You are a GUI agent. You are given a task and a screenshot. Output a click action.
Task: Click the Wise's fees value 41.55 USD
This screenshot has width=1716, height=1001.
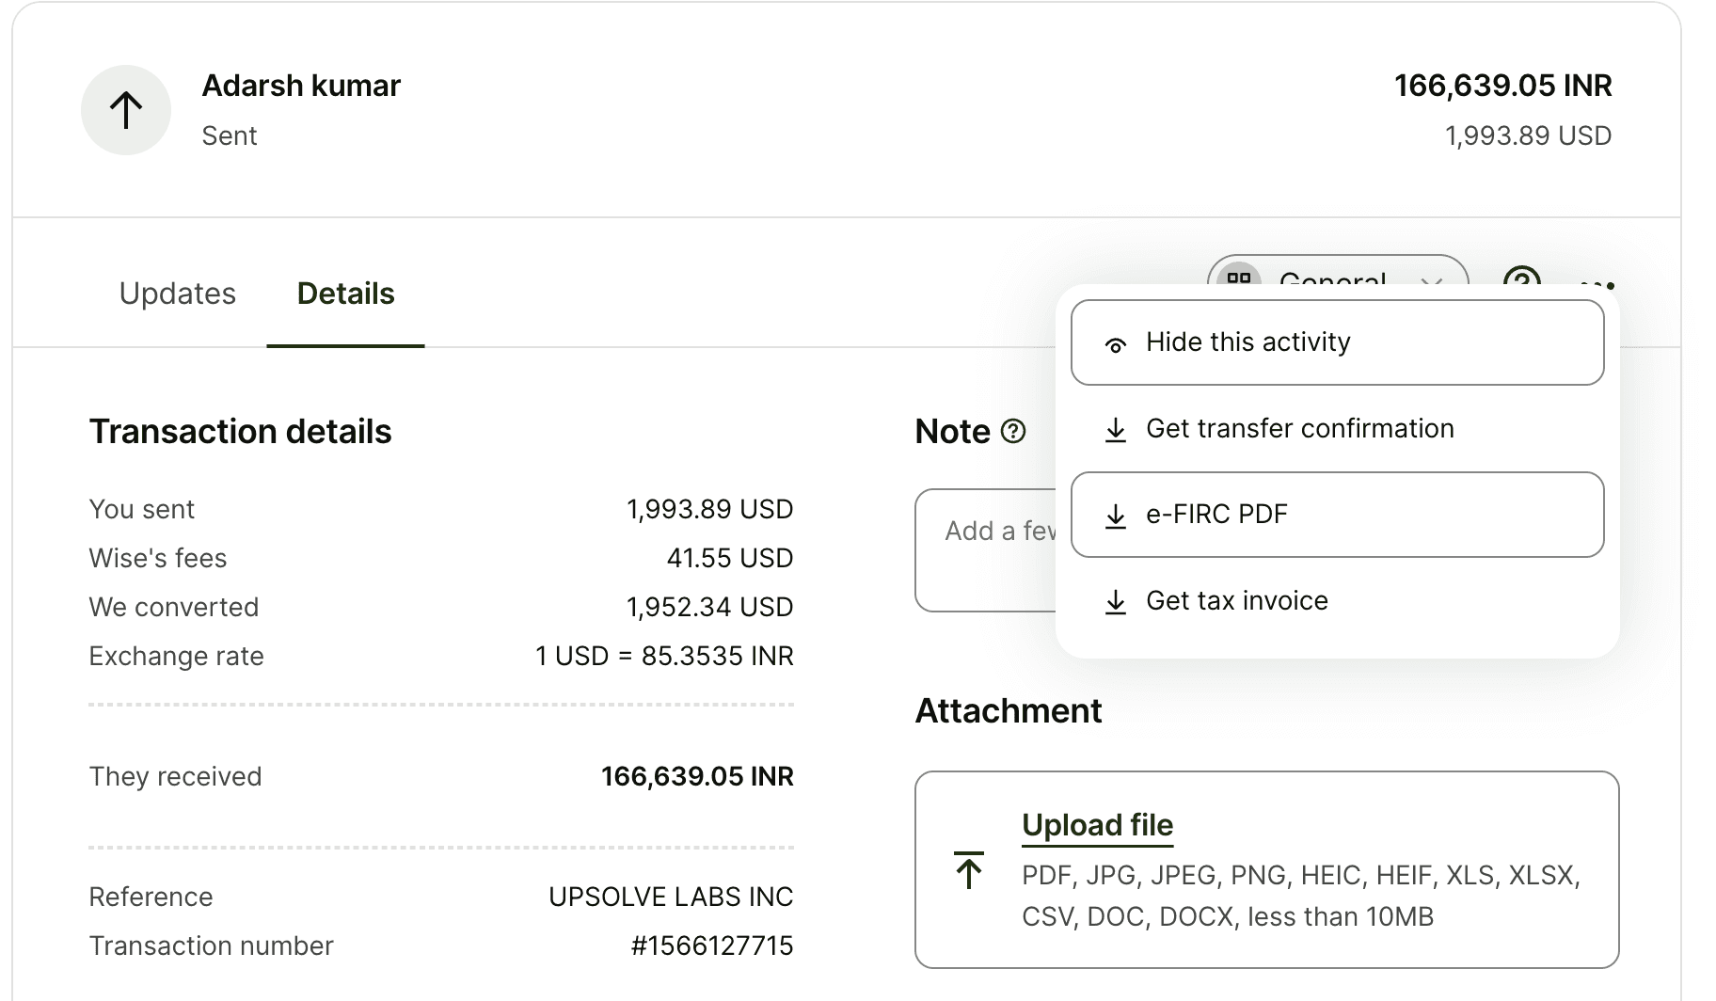pos(729,558)
